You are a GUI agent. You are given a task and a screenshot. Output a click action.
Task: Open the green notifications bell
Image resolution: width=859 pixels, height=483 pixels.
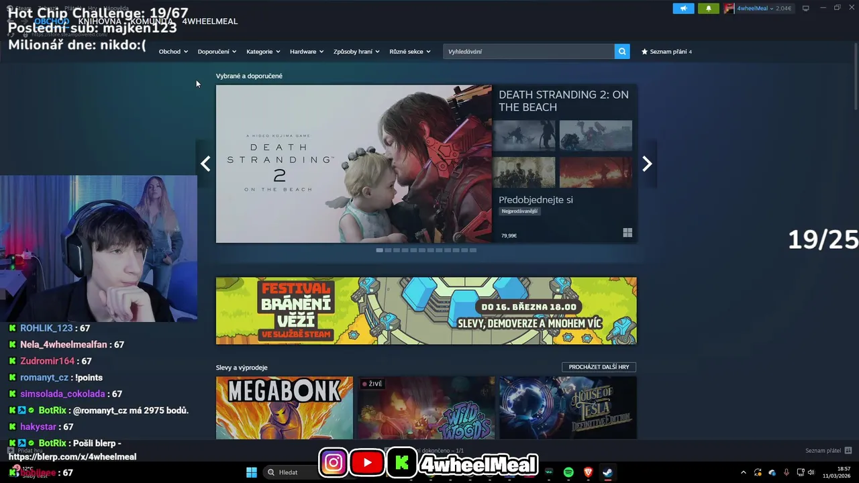point(708,8)
